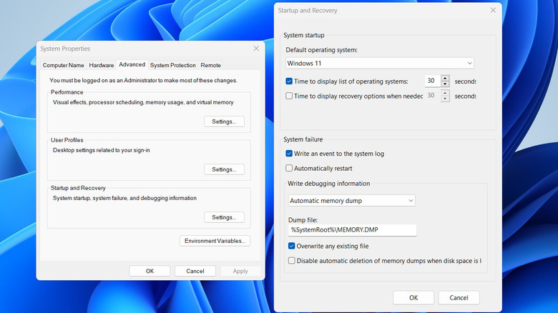Close the System Properties window
This screenshot has height=313, width=558.
(256, 49)
